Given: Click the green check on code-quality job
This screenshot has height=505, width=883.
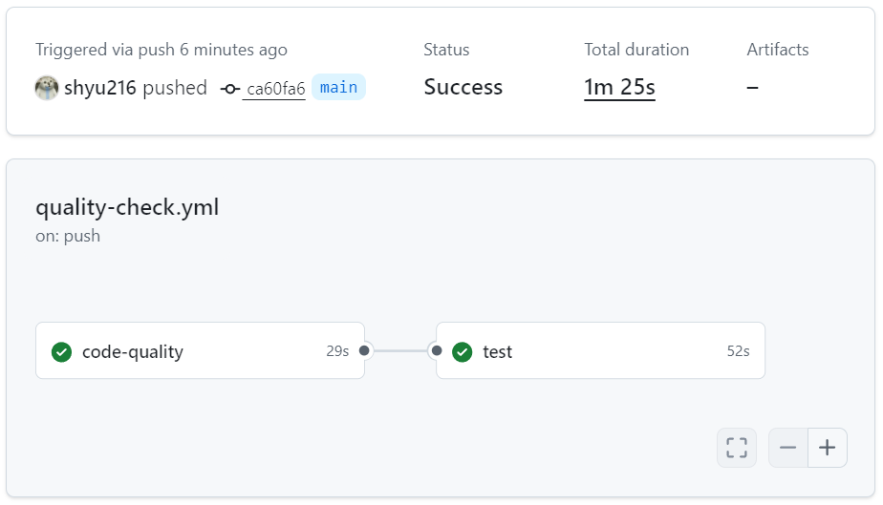Looking at the screenshot, I should (x=62, y=351).
